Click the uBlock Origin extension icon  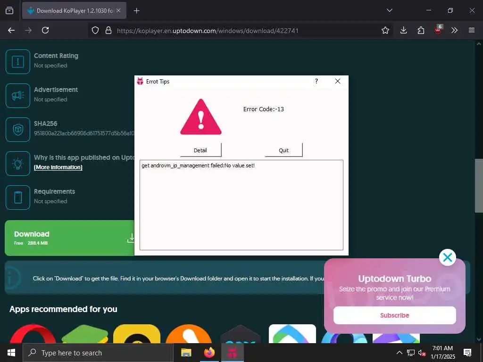(x=438, y=30)
